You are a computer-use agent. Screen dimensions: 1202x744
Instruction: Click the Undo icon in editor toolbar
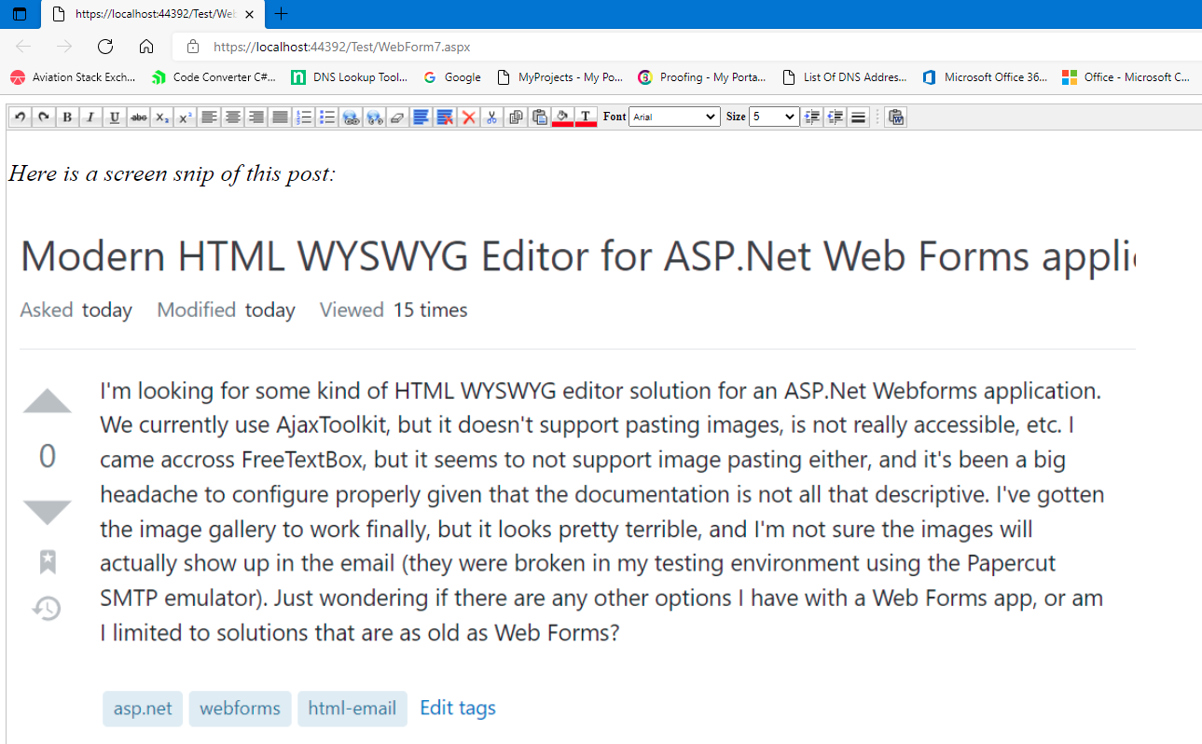(x=20, y=117)
